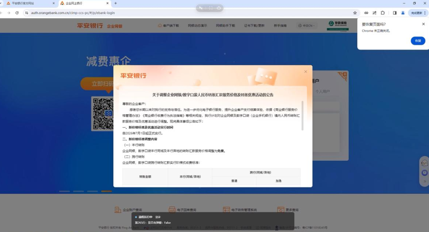Collapse the floating side widget arrow
Image resolution: width=429 pixels, height=232 pixels.
pyautogui.click(x=425, y=181)
